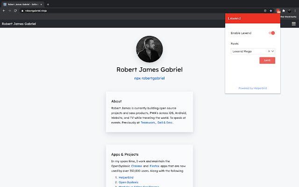Close the Robert James Gabriel browser tab
This screenshot has height=187, width=299.
pyautogui.click(x=41, y=4)
